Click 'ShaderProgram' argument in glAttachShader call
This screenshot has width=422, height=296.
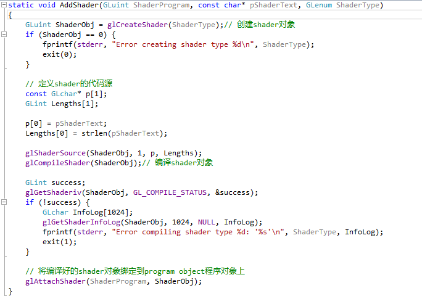coord(118,281)
